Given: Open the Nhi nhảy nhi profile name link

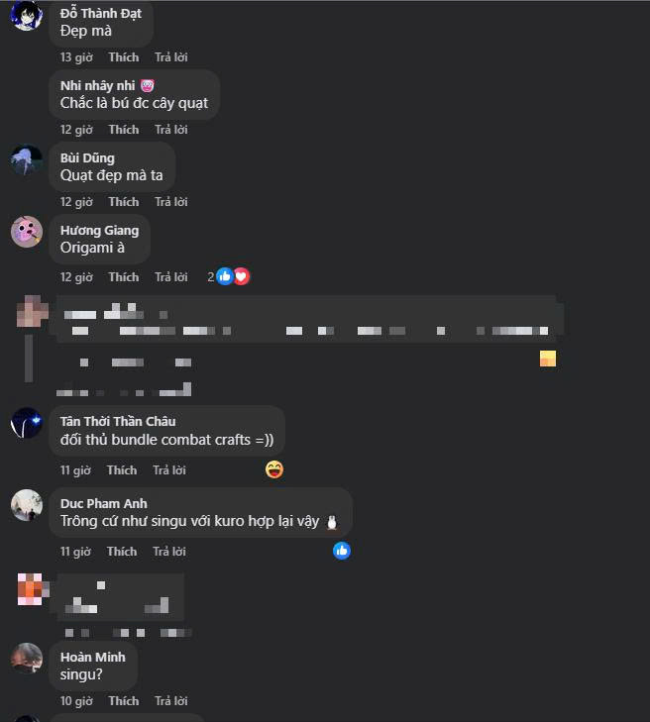Looking at the screenshot, I should pos(98,85).
